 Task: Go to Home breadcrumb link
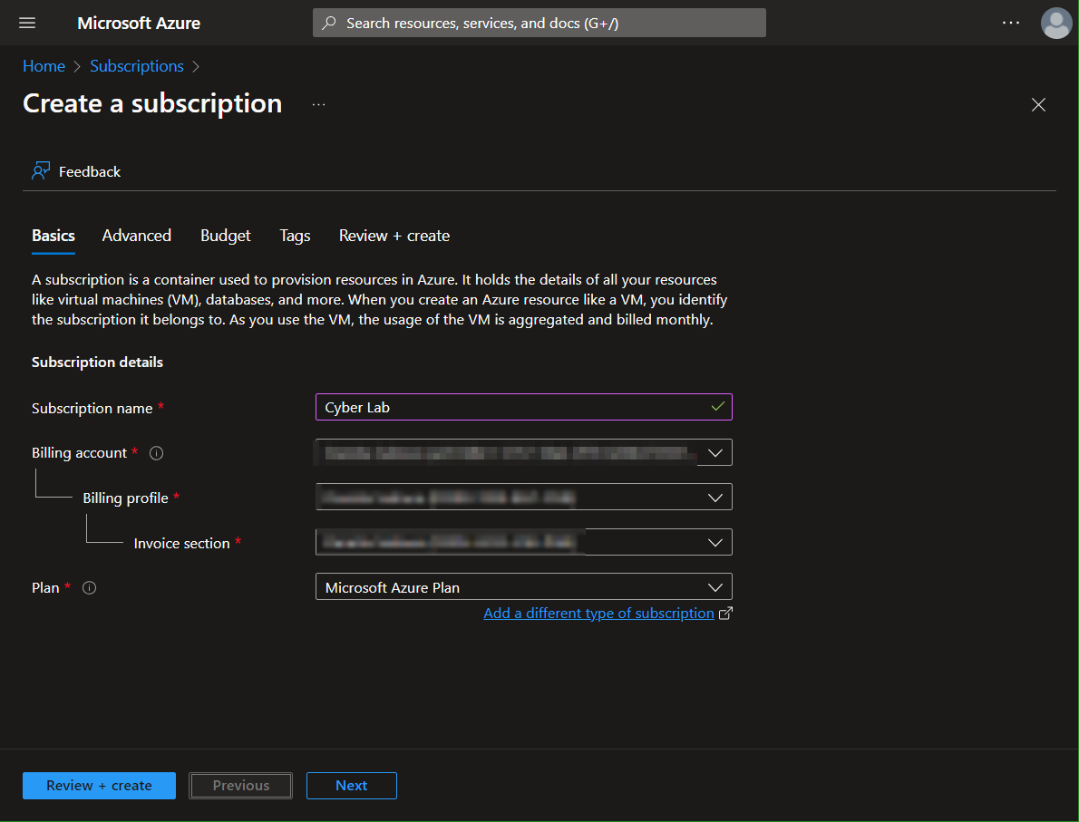44,66
